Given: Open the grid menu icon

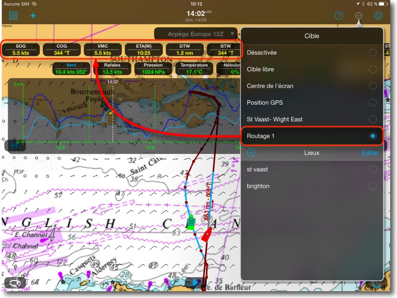Looking at the screenshot, I should pyautogui.click(x=13, y=16).
